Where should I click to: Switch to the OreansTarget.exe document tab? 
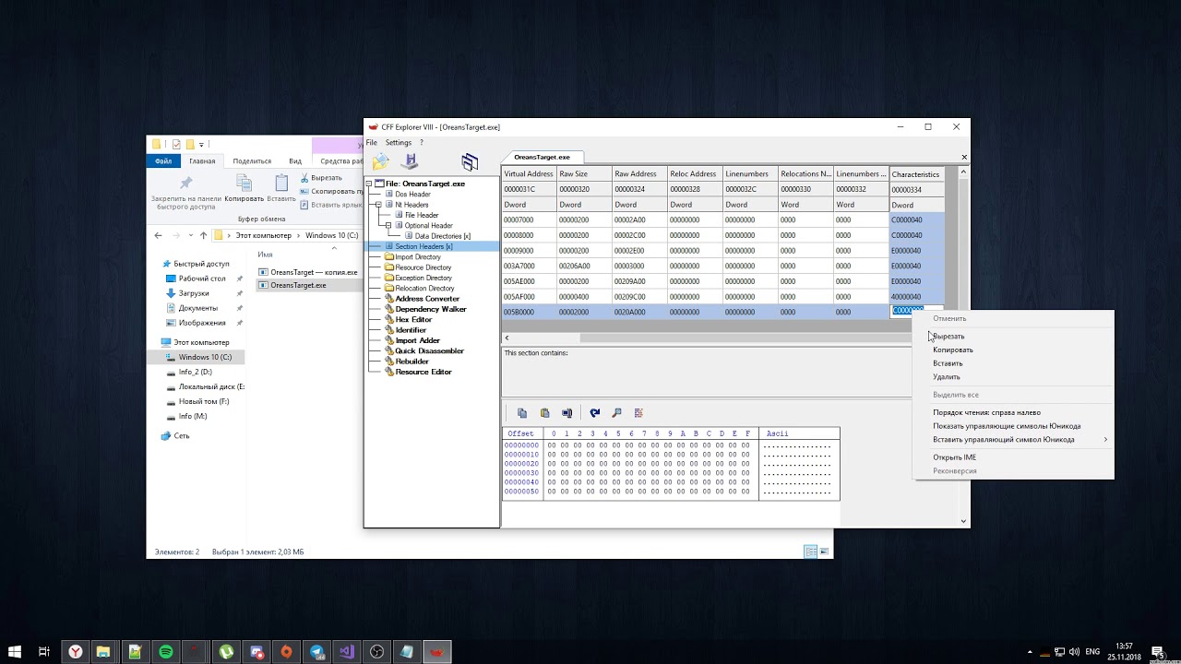pyautogui.click(x=543, y=157)
